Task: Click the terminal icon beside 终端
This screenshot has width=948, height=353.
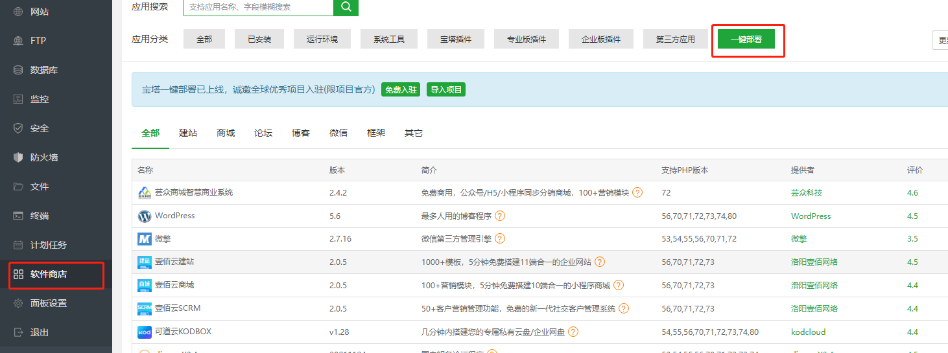Action: (18, 216)
